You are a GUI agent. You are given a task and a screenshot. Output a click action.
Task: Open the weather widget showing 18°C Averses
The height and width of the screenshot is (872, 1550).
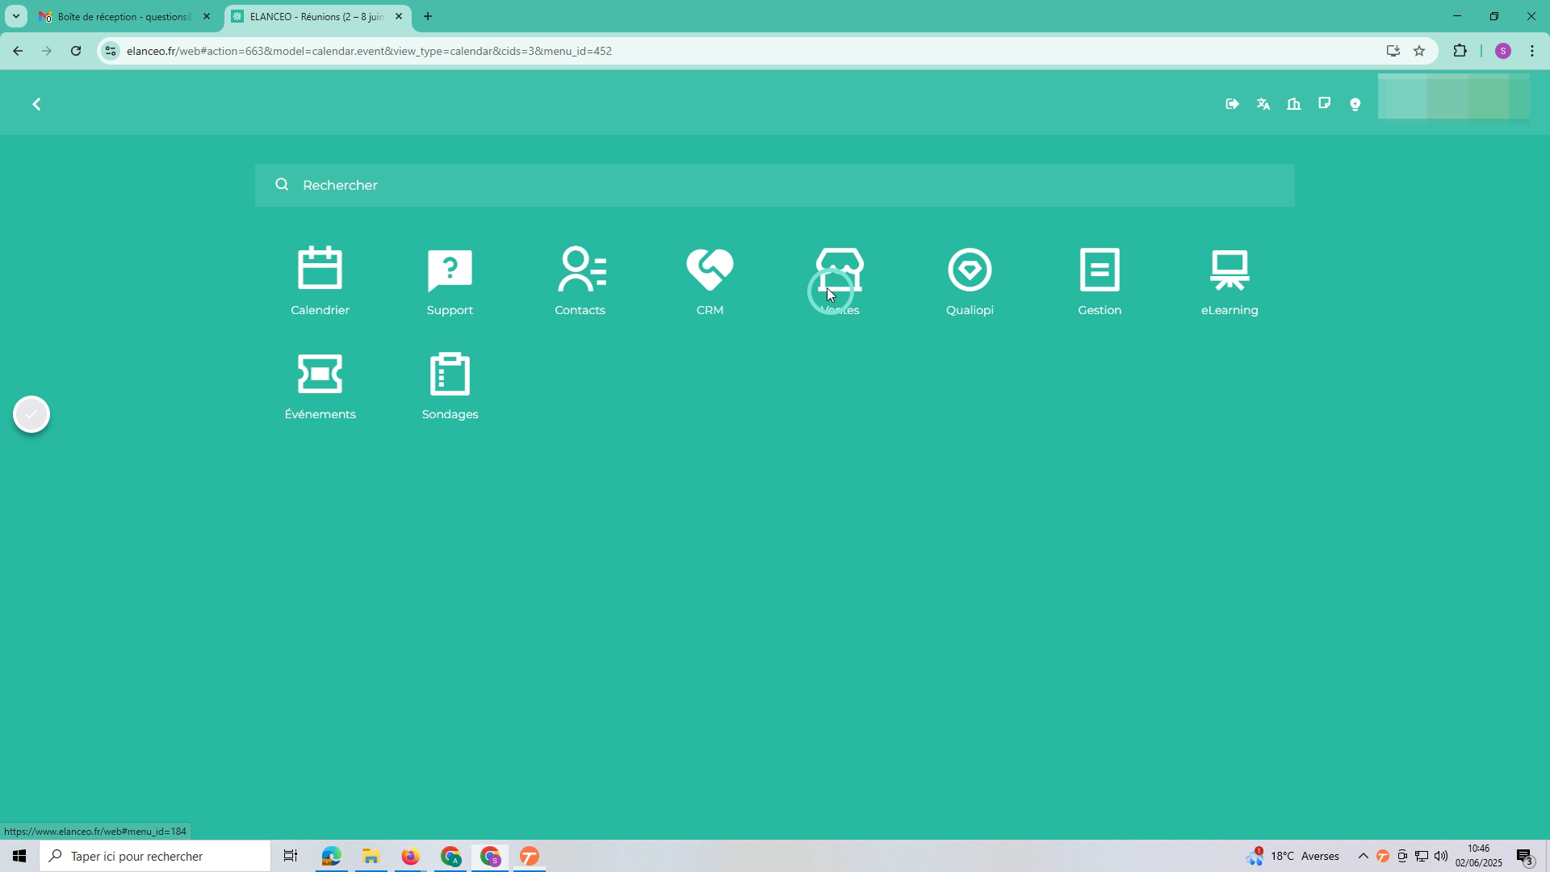click(x=1292, y=856)
